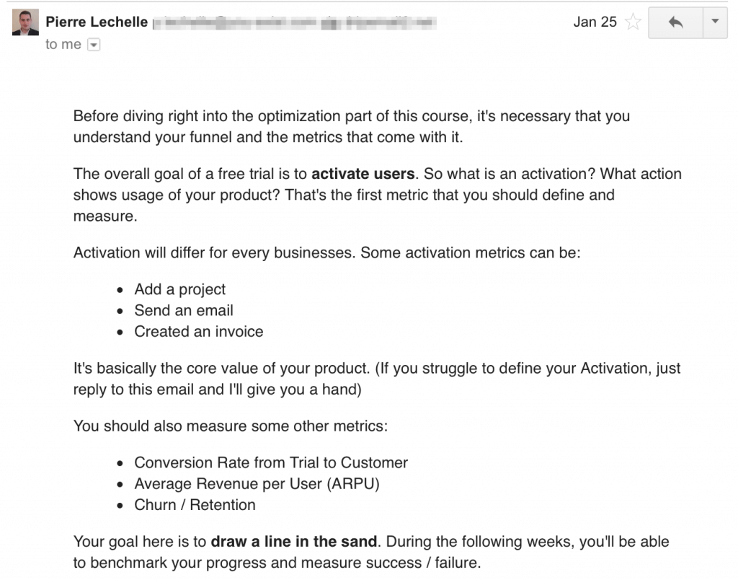The width and height of the screenshot is (738, 580).
Task: Click the 'to me' recipient text
Action: click(x=63, y=44)
